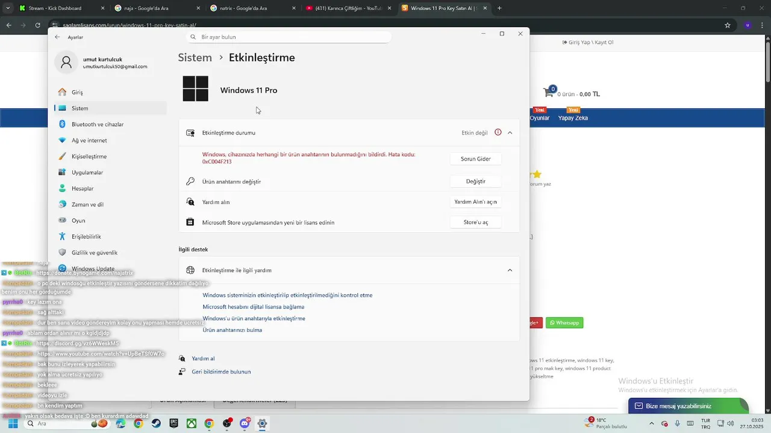Screen dimensions: 771x433
Task: Open Microsoft Edge from the taskbar
Action: (120, 423)
